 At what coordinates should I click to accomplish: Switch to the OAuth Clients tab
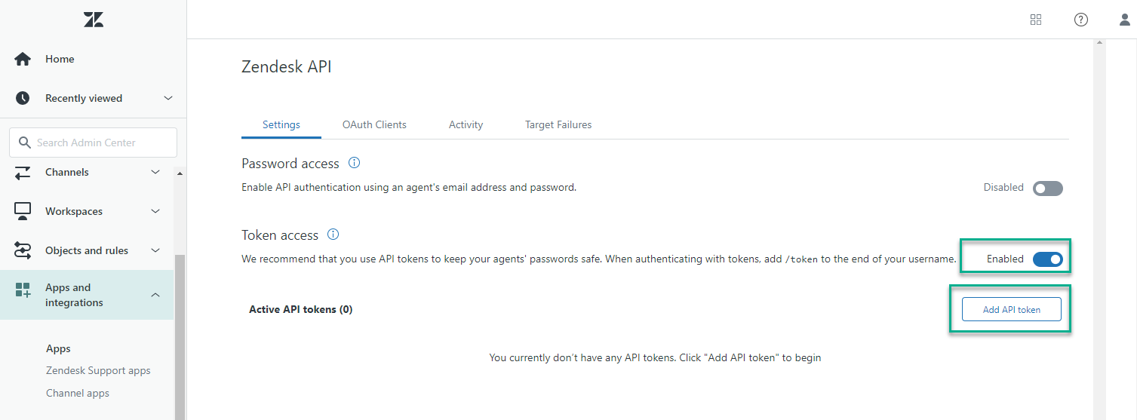(x=374, y=124)
